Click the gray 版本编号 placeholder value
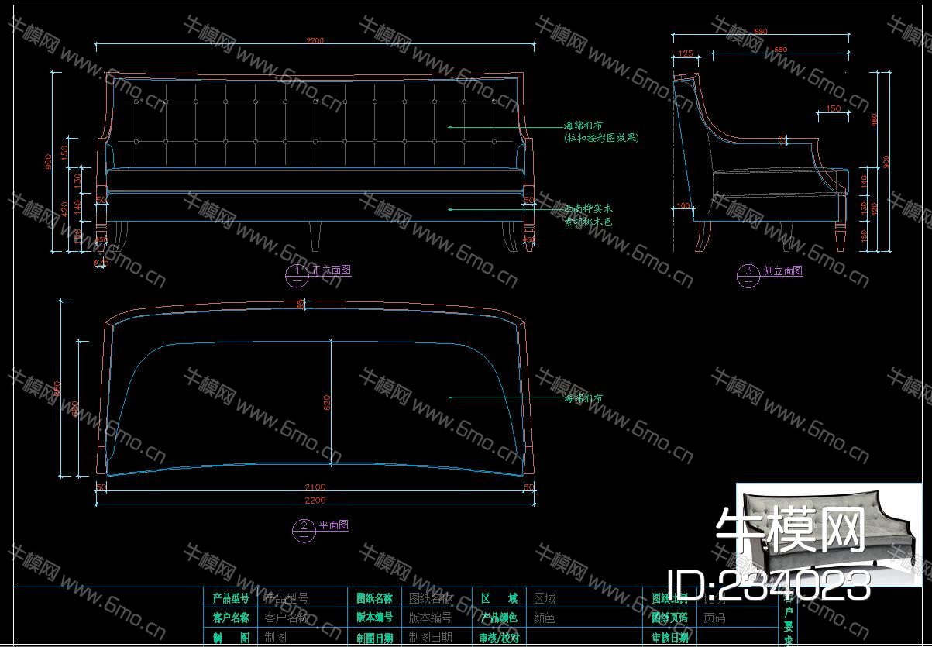This screenshot has width=932, height=647. [x=430, y=618]
